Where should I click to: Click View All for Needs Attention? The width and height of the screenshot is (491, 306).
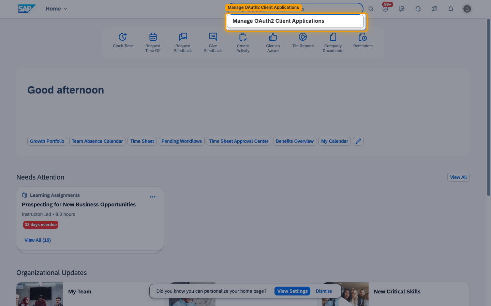(x=458, y=177)
